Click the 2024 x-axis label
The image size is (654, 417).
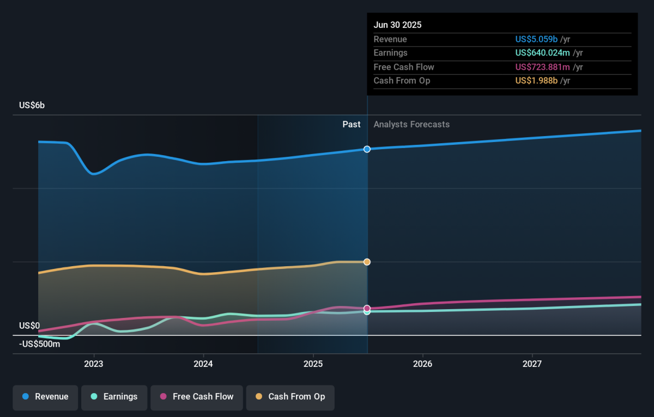pos(203,364)
